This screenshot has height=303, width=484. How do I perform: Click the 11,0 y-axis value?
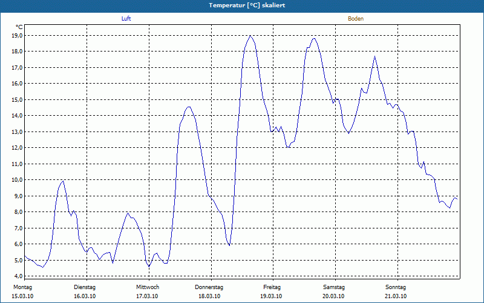18,164
